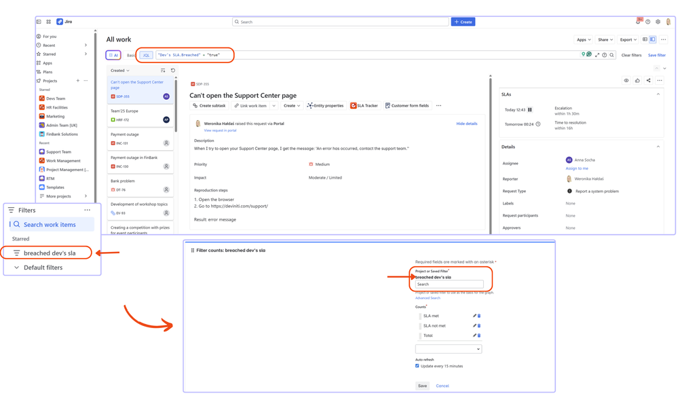Click Cancel in the gadget form
The height and width of the screenshot is (398, 678).
click(x=442, y=386)
